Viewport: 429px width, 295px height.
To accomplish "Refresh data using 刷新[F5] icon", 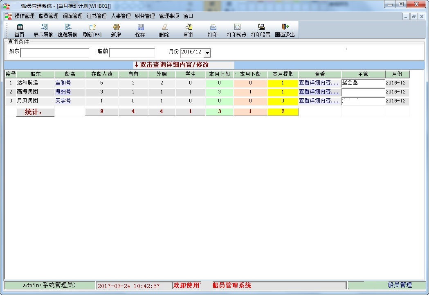I will pos(92,30).
